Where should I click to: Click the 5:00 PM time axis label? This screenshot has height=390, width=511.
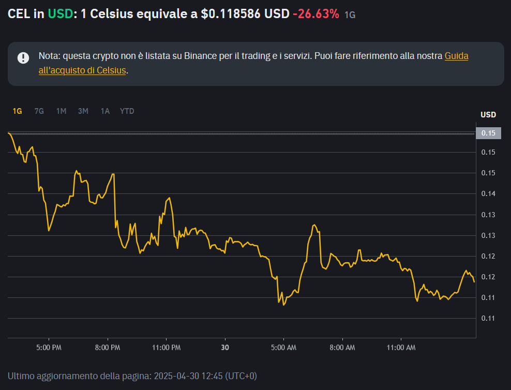[49, 348]
